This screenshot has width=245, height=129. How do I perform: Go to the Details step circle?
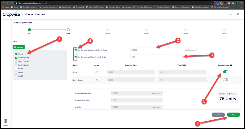pyautogui.click(x=29, y=30)
